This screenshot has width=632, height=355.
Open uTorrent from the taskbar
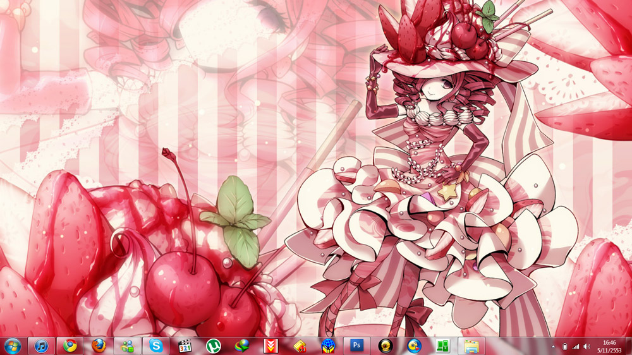click(213, 346)
